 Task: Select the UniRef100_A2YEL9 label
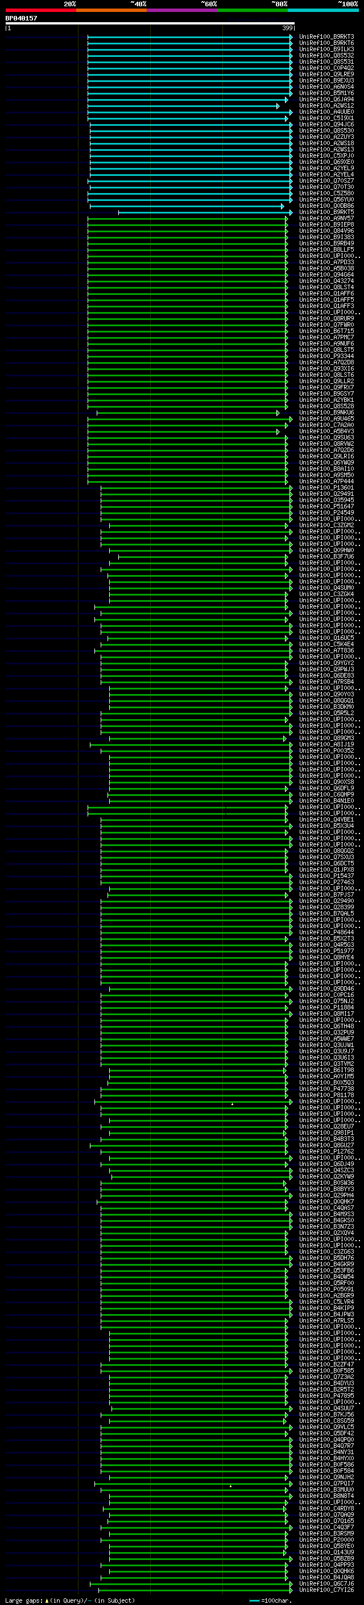[326, 168]
